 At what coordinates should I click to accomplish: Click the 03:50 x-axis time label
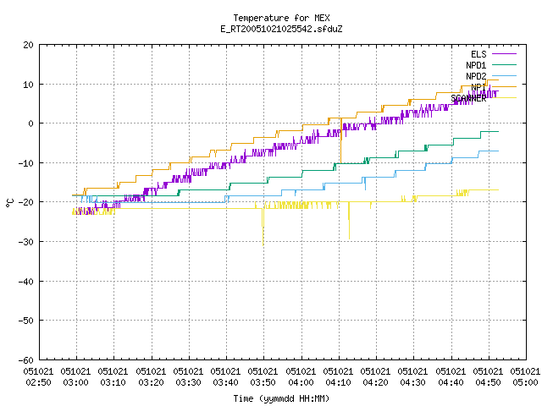pos(263,382)
